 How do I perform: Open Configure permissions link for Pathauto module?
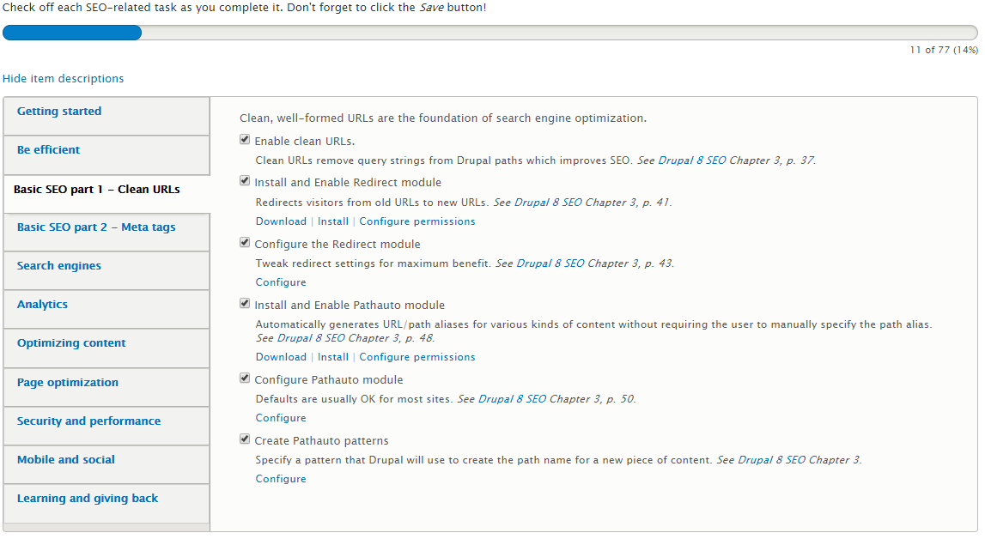(x=417, y=357)
